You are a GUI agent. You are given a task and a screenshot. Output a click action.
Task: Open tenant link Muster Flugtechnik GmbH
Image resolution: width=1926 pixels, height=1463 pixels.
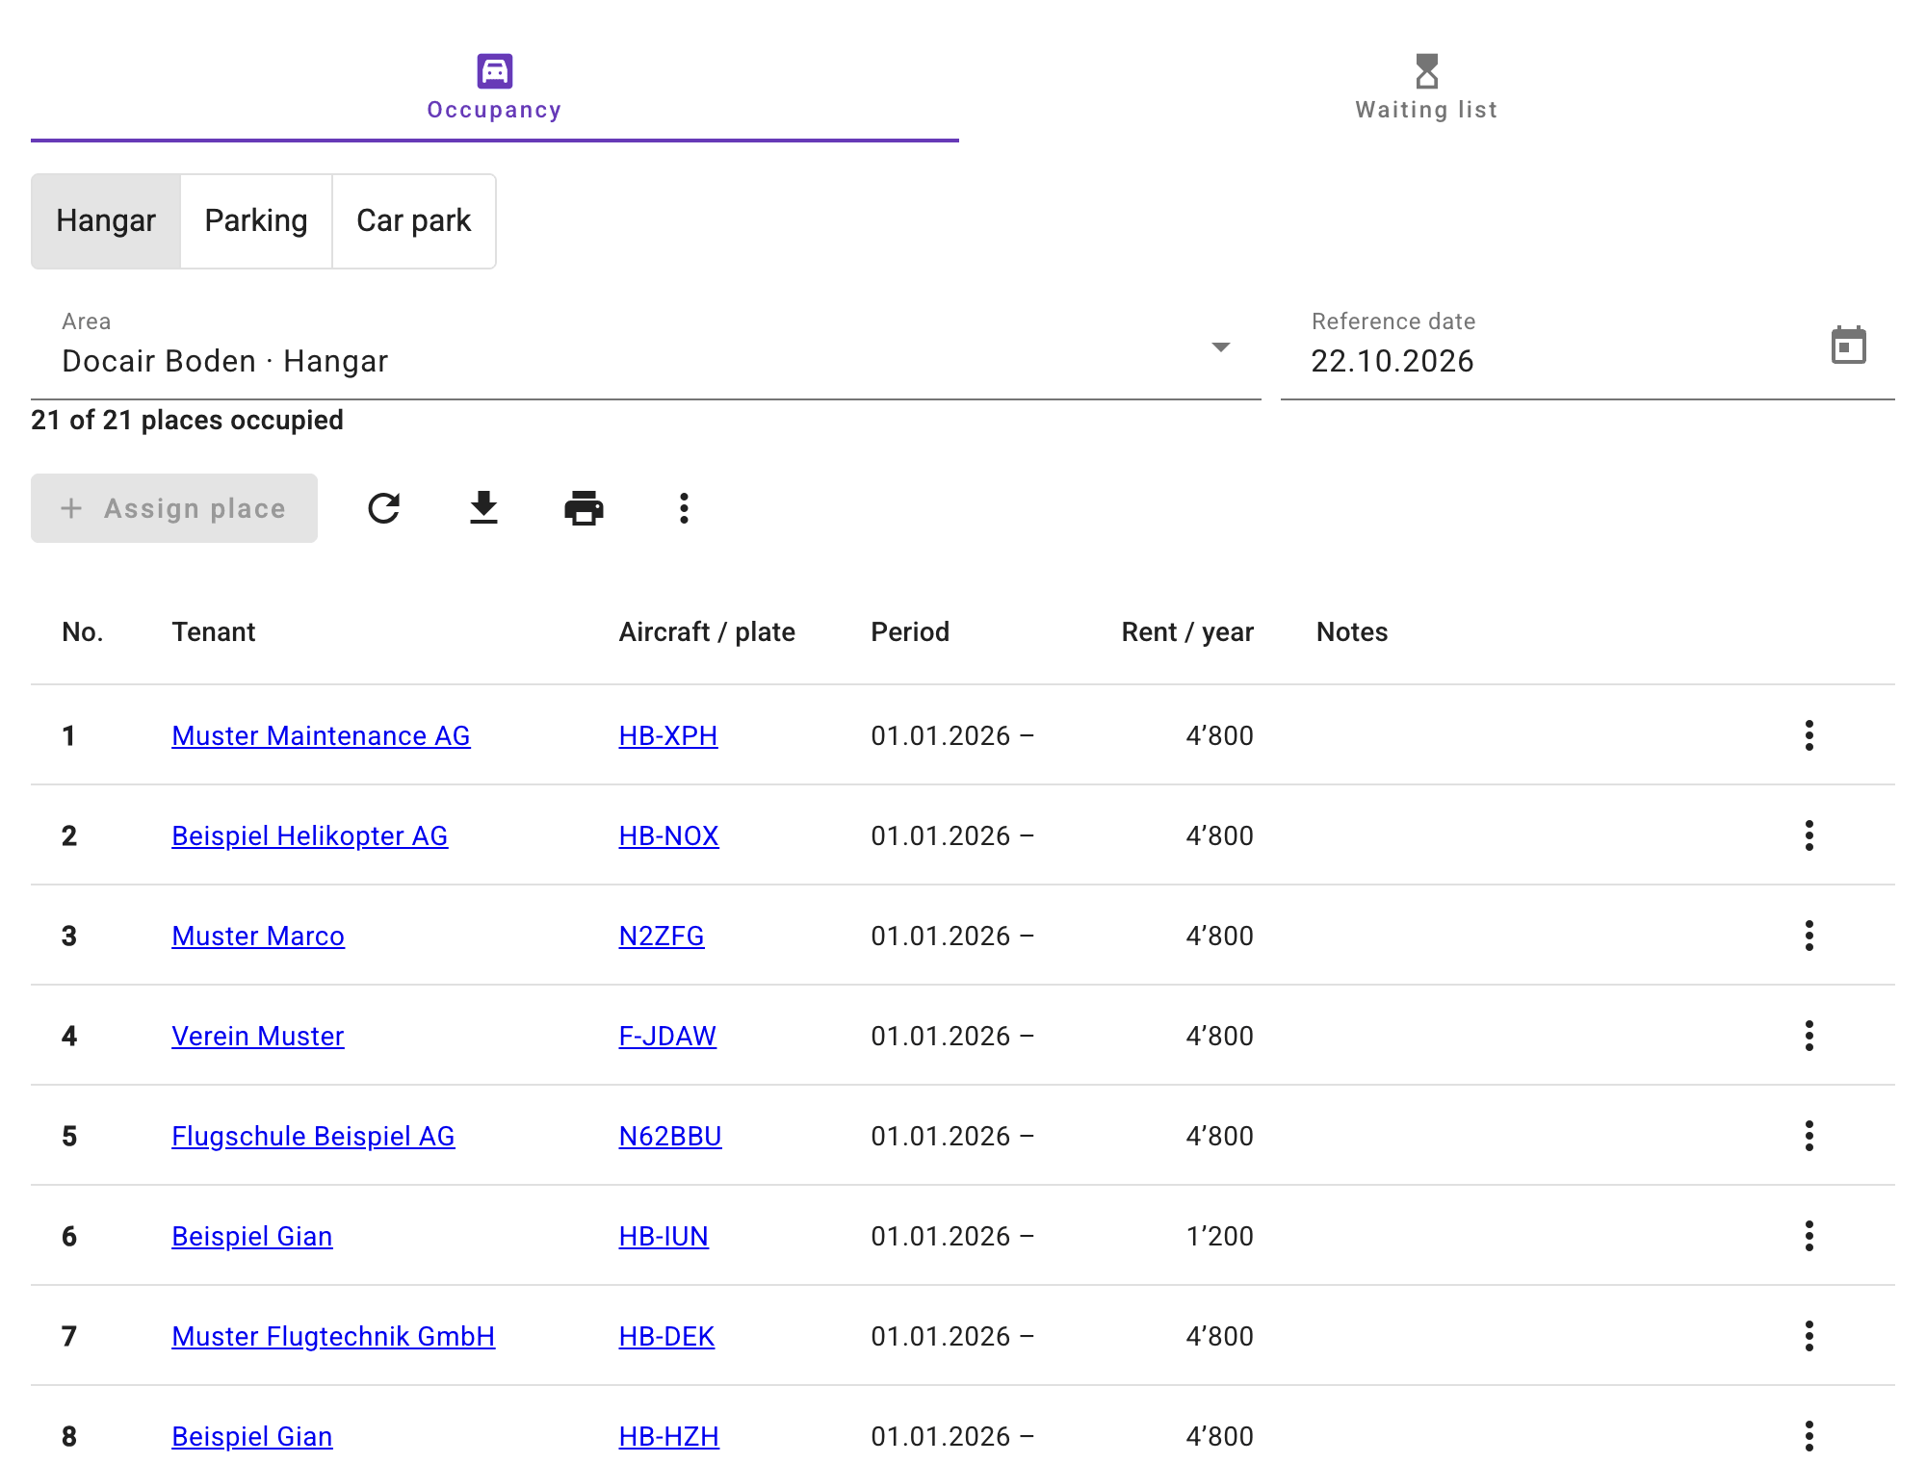tap(333, 1337)
